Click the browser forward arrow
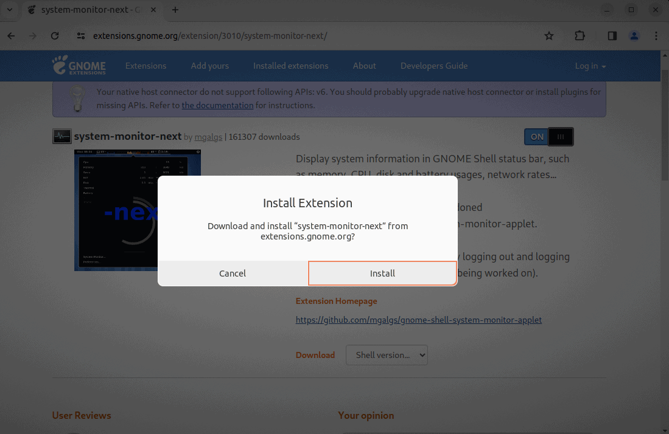Viewport: 669px width, 434px height. click(32, 36)
